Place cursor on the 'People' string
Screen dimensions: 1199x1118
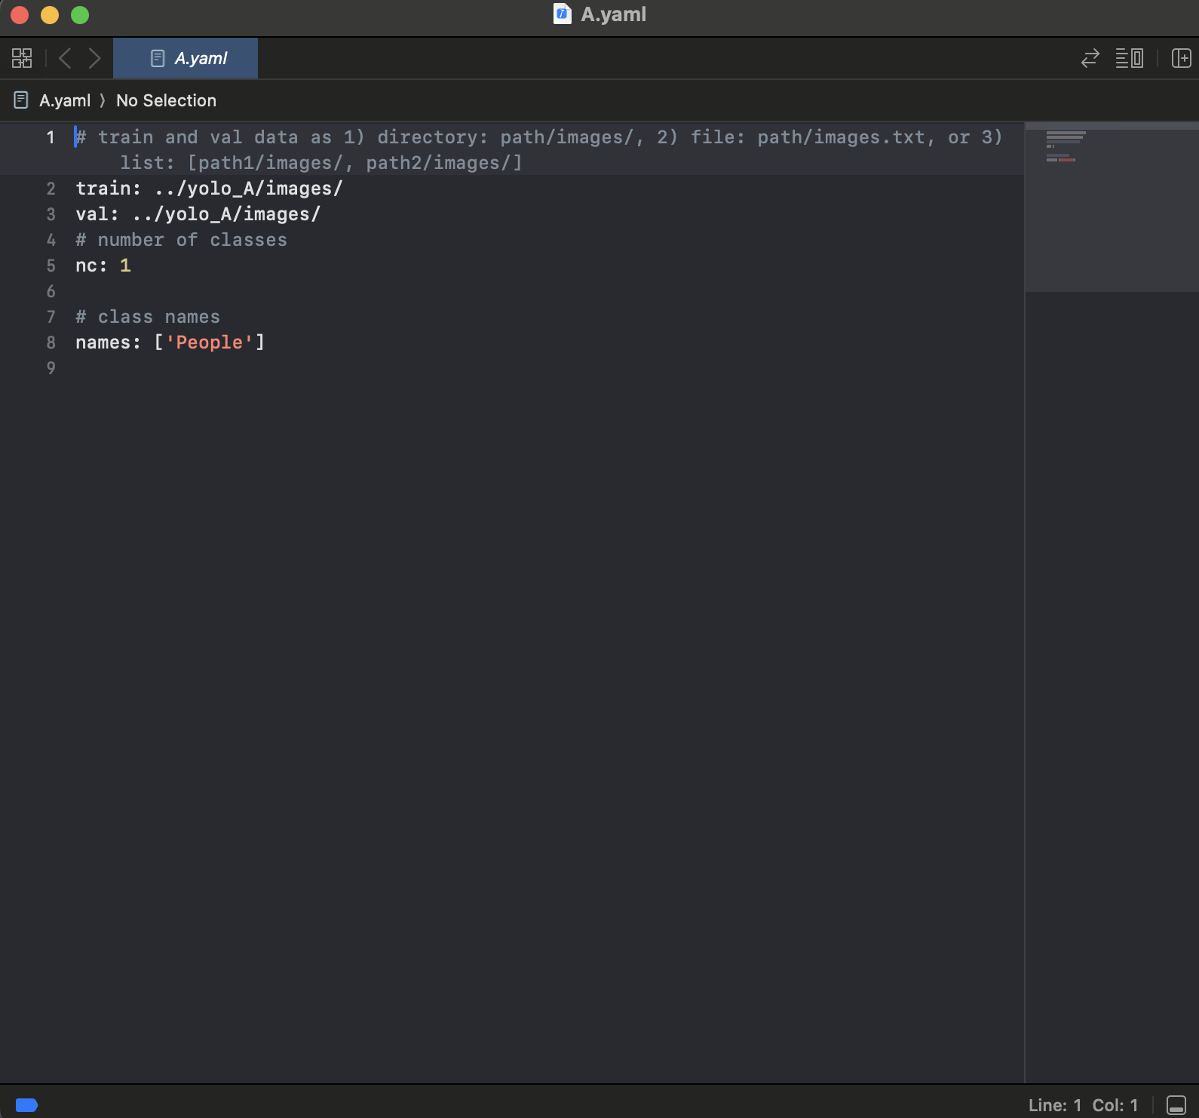tap(209, 342)
